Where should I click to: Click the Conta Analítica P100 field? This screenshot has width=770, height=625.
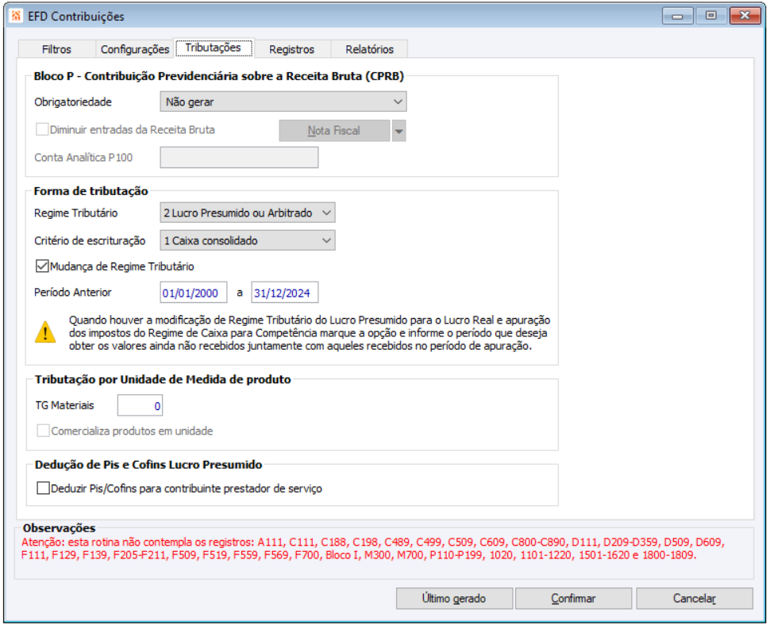(239, 158)
